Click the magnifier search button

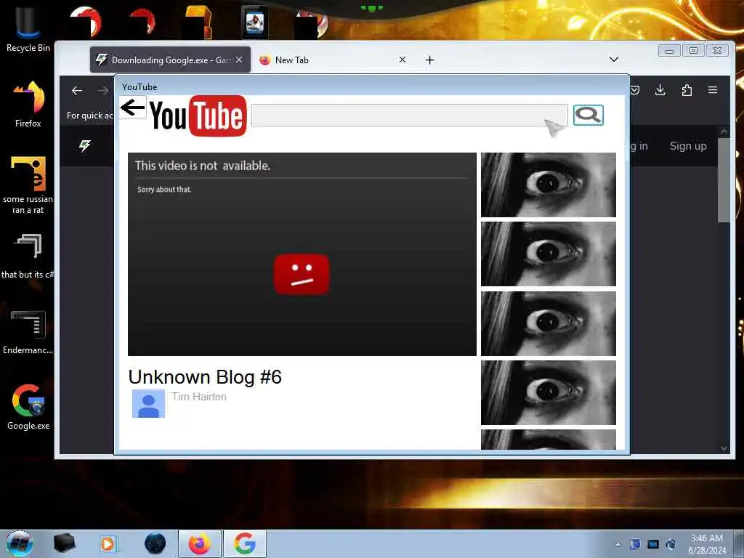click(x=589, y=115)
